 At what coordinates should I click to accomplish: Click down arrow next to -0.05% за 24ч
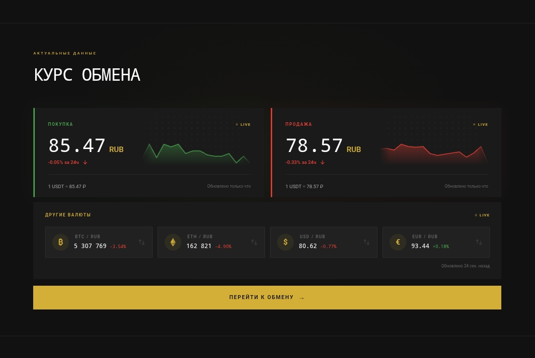(85, 162)
